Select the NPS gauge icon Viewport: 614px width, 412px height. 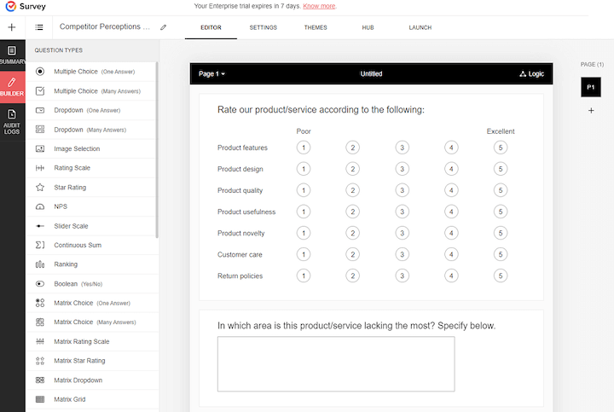tap(40, 206)
